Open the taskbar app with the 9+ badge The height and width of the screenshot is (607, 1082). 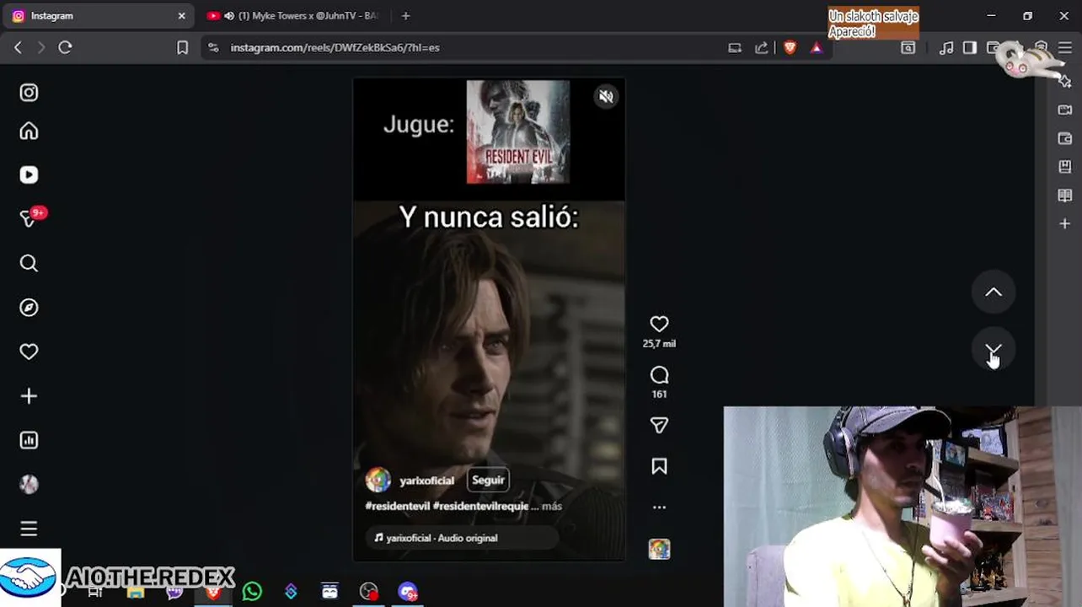(408, 592)
